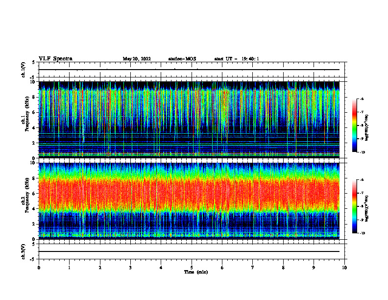Image resolution: width=388 pixels, height=300 pixels.
Task: Click the ch.1 spectrogram color scale bar
Action: click(x=355, y=125)
